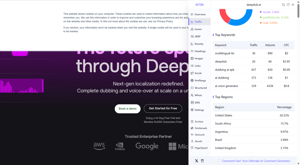Open the Issues section label
Image resolution: width=300 pixels, height=165 pixels.
point(198,29)
